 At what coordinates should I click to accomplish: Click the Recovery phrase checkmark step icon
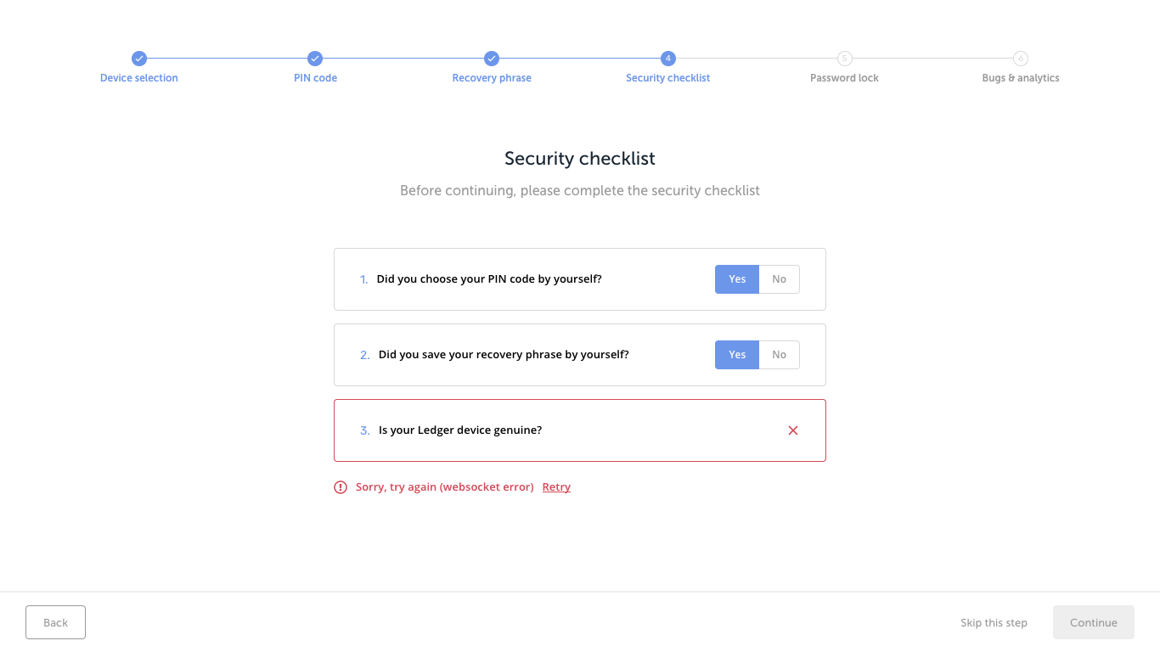click(492, 59)
